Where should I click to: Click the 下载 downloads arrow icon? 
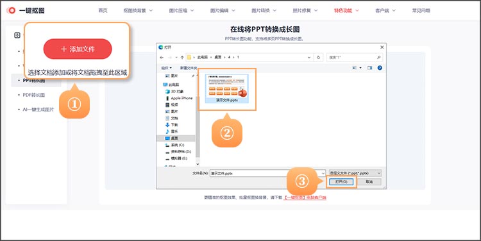(167, 125)
